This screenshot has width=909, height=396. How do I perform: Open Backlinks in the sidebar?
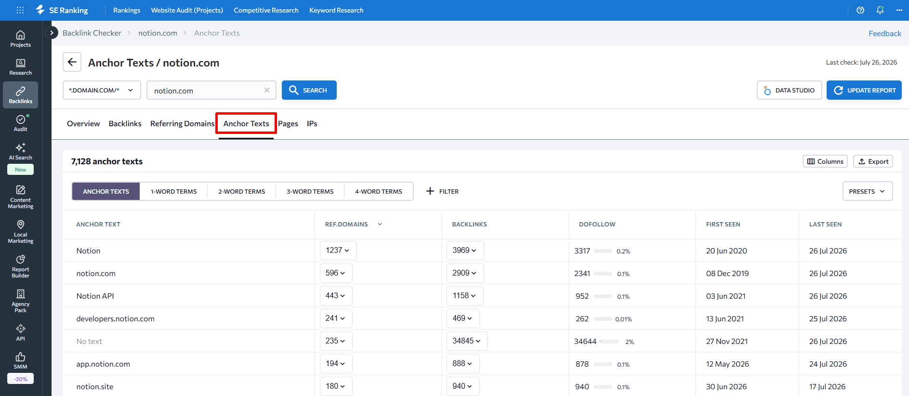pyautogui.click(x=20, y=95)
